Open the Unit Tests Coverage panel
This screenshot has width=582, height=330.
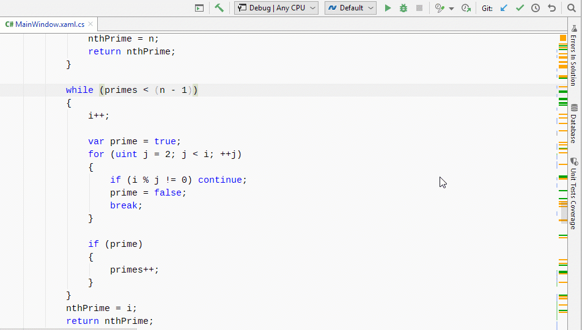[x=573, y=194]
